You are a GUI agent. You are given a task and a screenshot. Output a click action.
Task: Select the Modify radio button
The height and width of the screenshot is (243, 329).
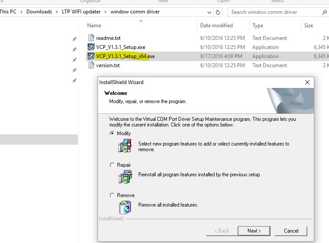point(112,133)
